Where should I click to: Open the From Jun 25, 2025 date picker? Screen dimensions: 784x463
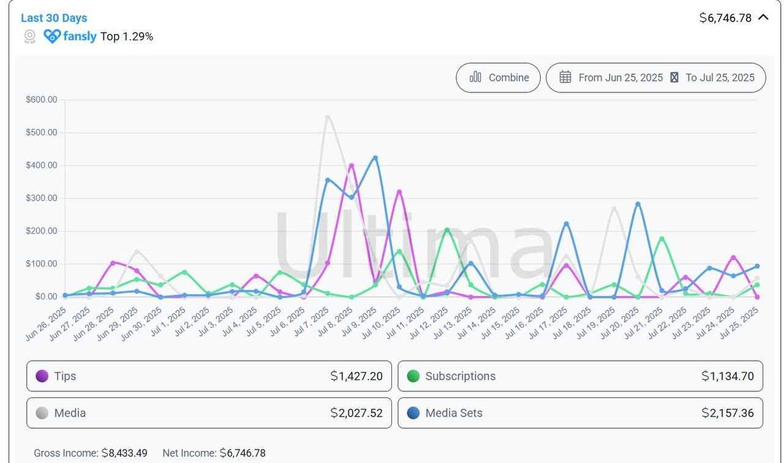point(620,77)
